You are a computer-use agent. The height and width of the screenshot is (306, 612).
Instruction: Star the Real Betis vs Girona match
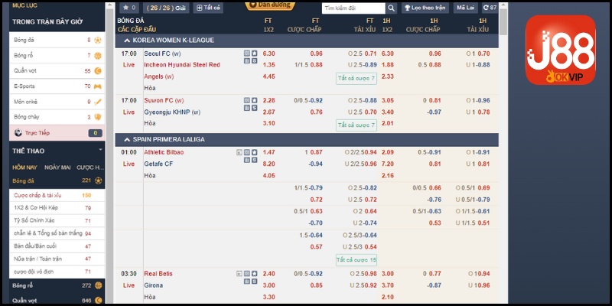254,273
